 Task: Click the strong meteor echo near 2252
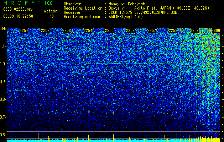coord(38,113)
